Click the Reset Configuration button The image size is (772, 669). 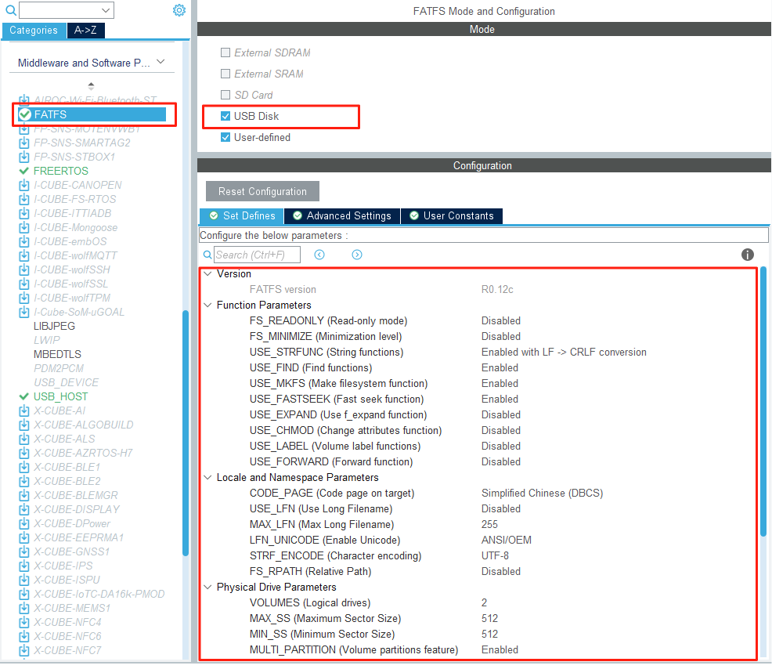pos(262,192)
